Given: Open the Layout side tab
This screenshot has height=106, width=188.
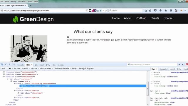Looking at the screenshot, I should (172, 69).
